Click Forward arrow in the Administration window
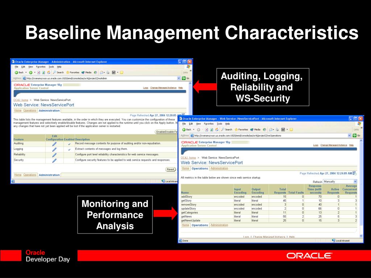 tap(30, 72)
